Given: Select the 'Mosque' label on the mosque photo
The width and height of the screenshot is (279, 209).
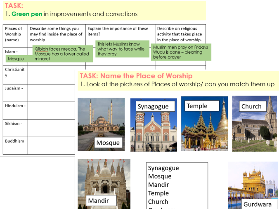Looking at the screenshot, I should 108,143.
